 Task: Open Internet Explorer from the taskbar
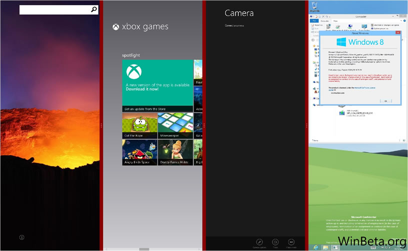(x=316, y=247)
